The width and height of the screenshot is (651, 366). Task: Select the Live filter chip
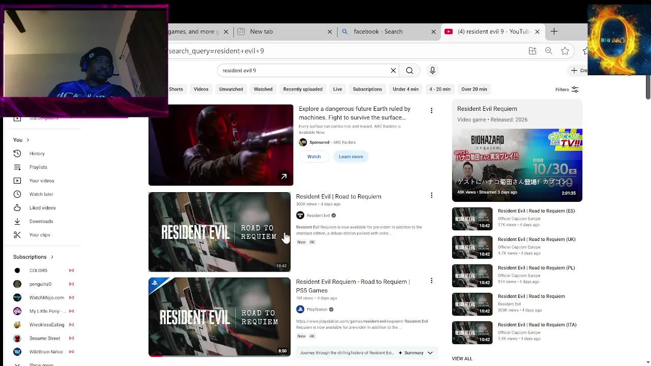point(337,89)
